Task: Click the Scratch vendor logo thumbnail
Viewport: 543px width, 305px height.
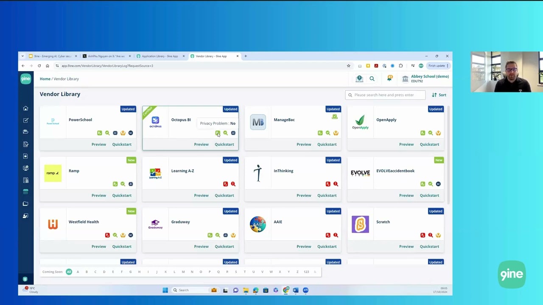Action: click(360, 224)
